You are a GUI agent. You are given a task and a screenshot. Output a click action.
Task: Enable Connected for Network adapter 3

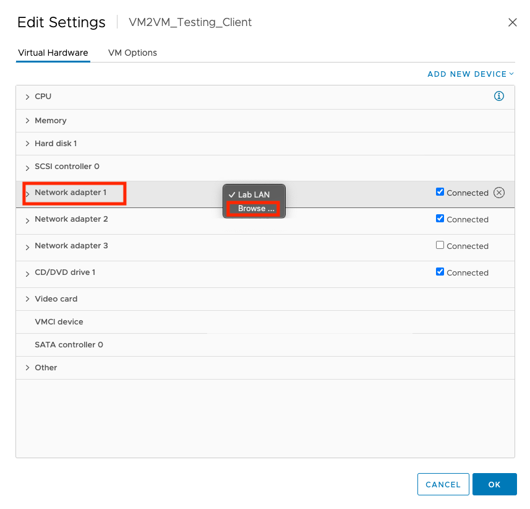[440, 245]
